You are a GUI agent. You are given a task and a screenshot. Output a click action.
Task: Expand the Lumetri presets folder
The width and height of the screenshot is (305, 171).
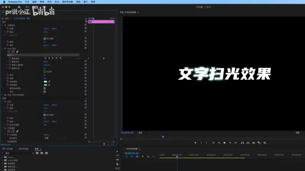pyautogui.click(x=2, y=160)
